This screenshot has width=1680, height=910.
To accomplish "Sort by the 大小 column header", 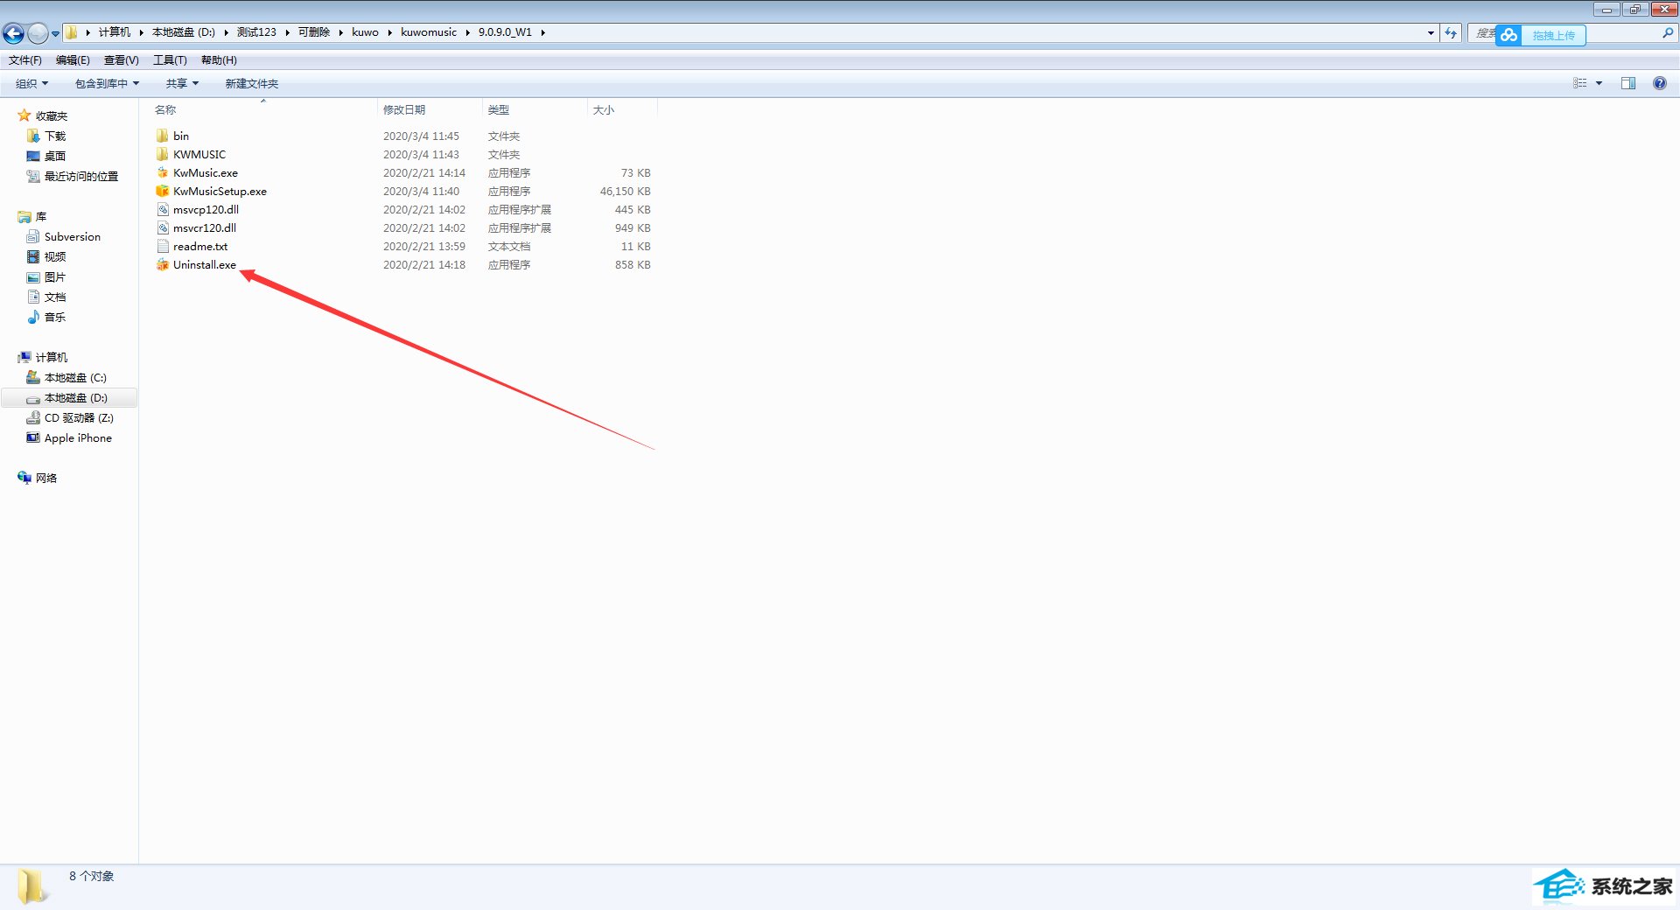I will coord(604,109).
